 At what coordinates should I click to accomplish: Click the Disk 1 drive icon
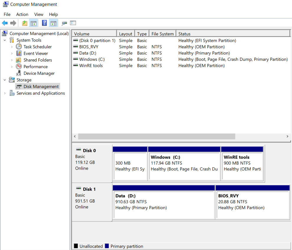point(78,188)
